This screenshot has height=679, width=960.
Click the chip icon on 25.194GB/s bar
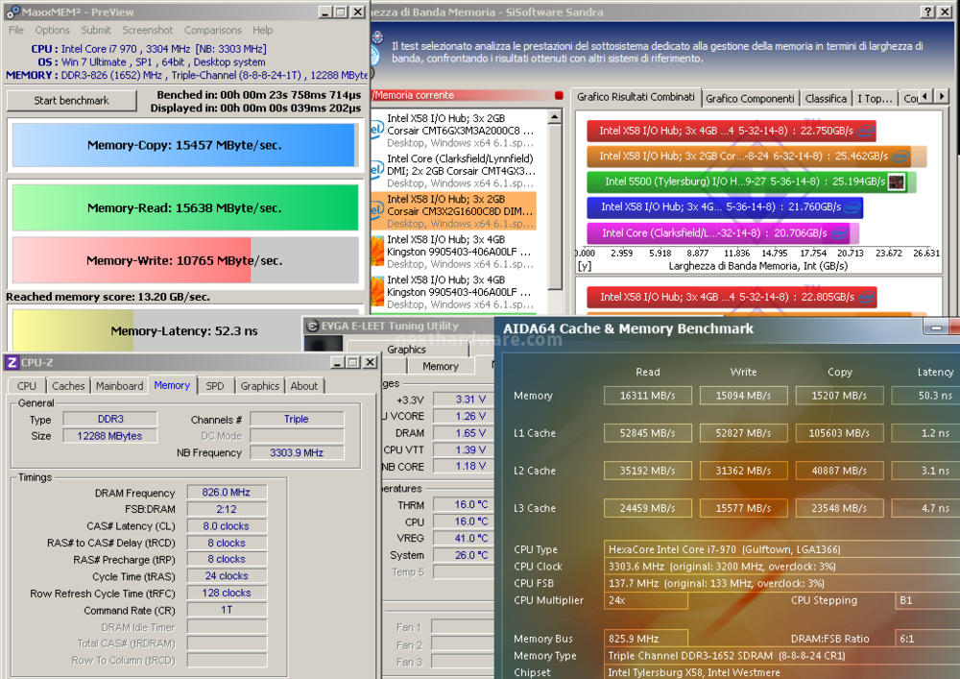[896, 182]
